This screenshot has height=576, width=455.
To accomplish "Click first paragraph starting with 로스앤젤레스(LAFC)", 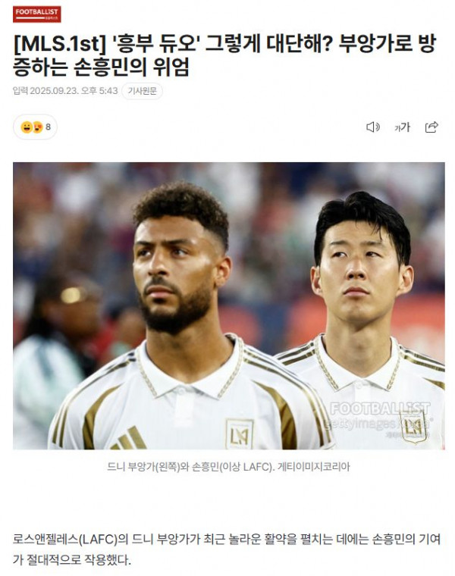I will 227,549.
